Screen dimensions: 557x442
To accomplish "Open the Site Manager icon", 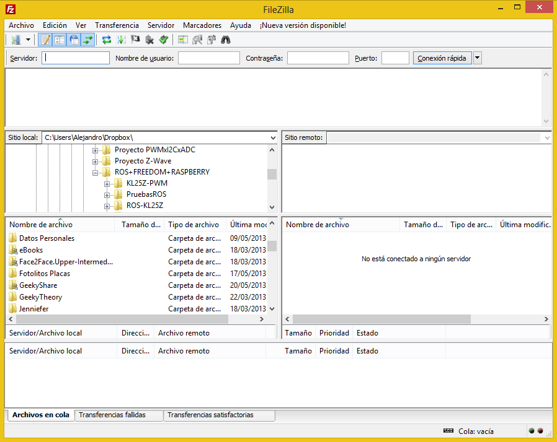I will 16,40.
